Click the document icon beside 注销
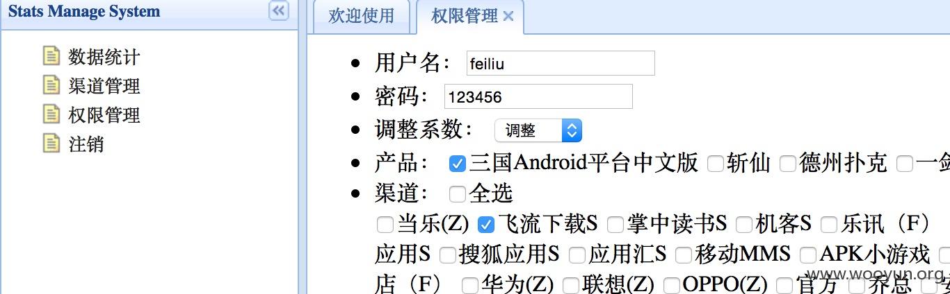The height and width of the screenshot is (294, 950). tap(51, 143)
